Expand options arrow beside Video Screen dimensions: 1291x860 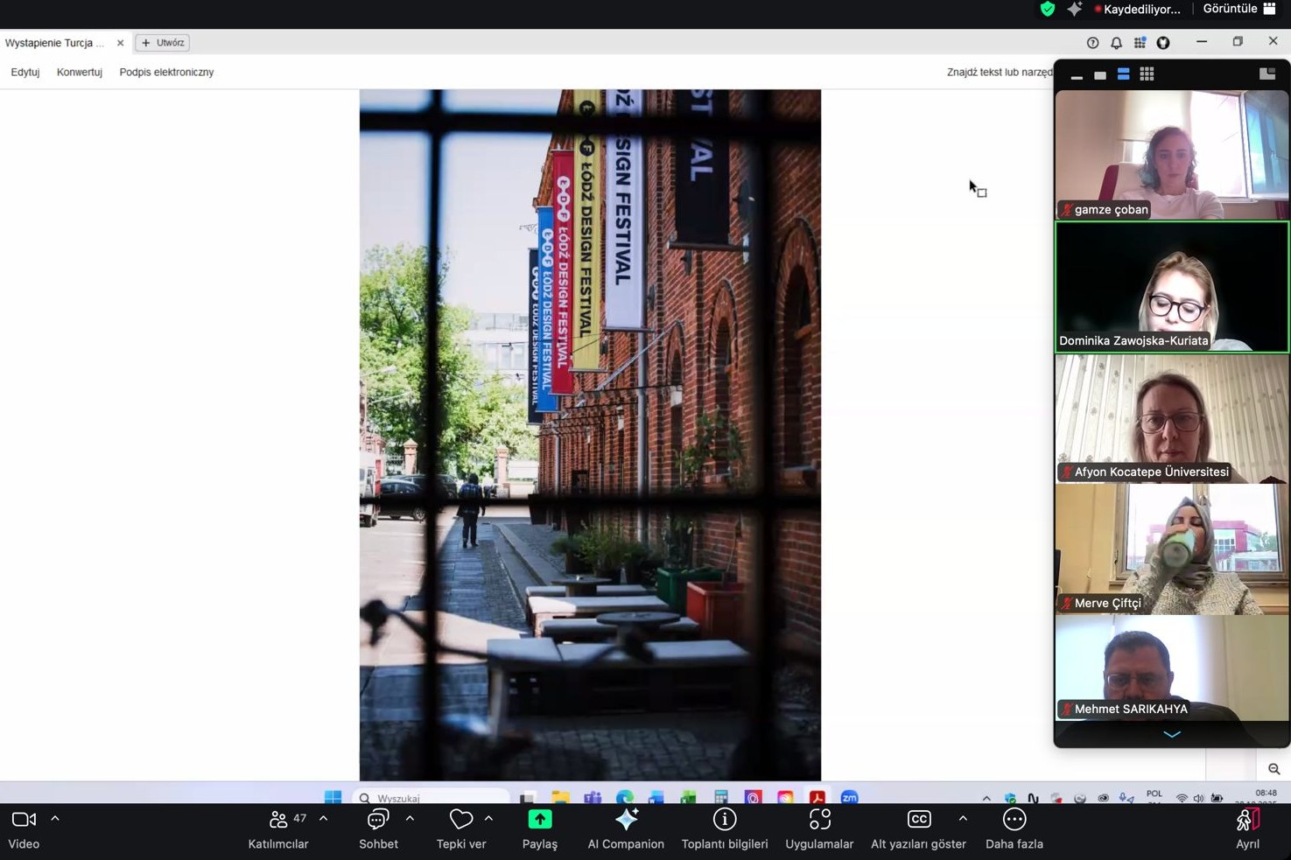point(55,819)
